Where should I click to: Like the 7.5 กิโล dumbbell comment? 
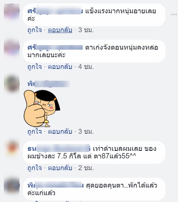point(35,168)
